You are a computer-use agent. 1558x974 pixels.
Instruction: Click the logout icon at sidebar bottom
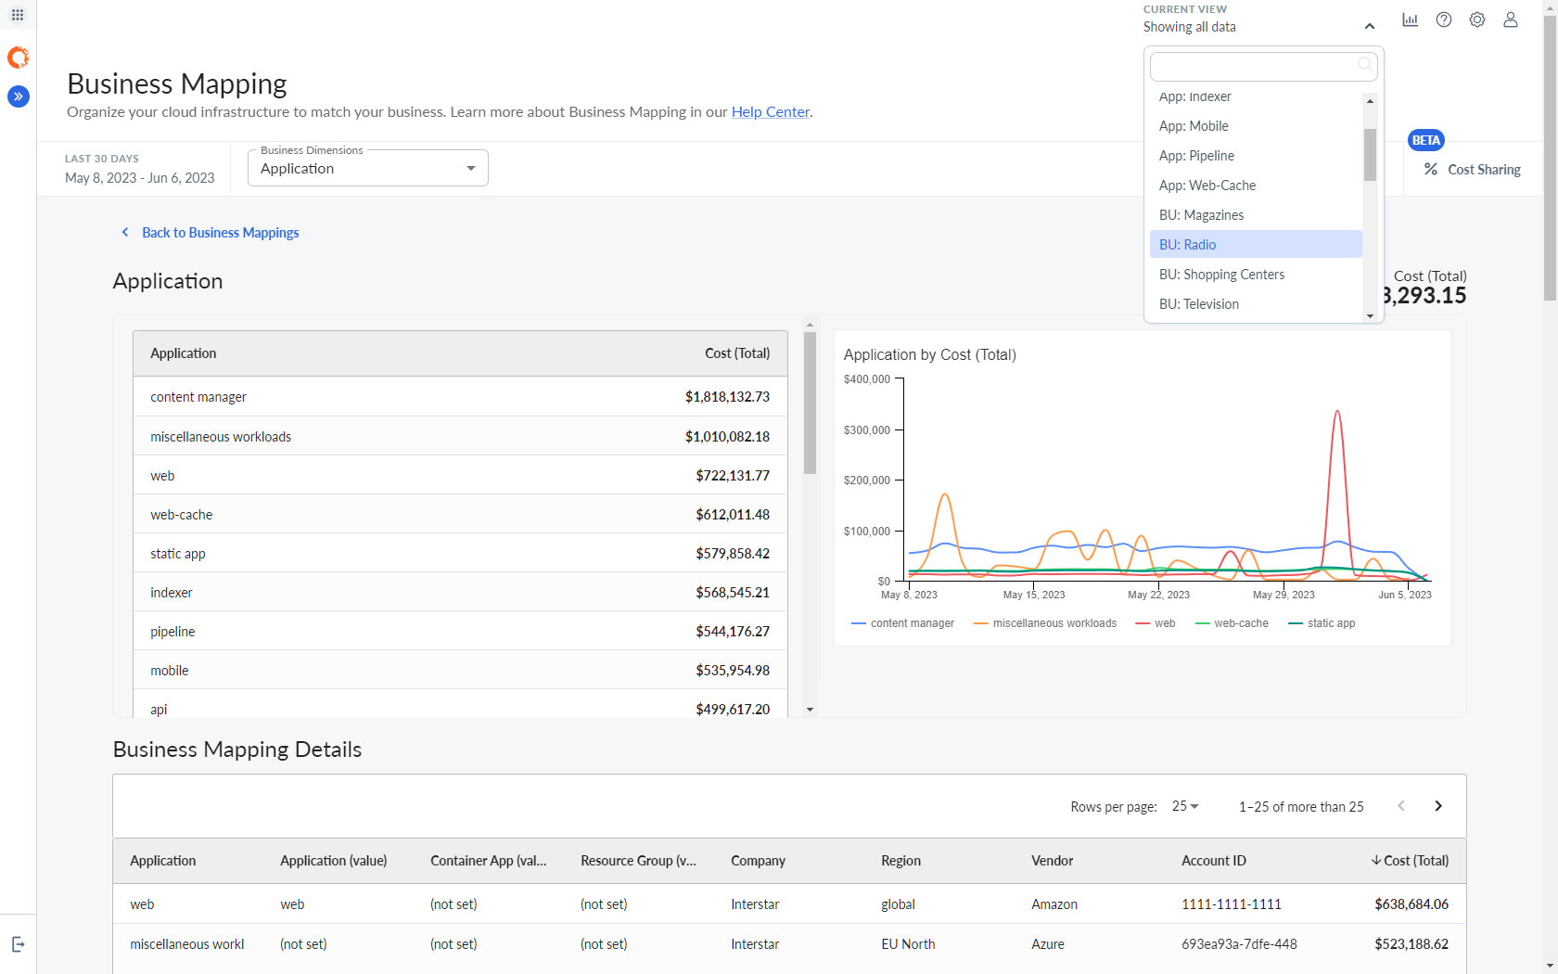[x=18, y=943]
